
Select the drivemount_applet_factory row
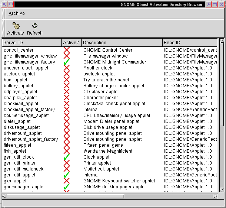point(110,139)
